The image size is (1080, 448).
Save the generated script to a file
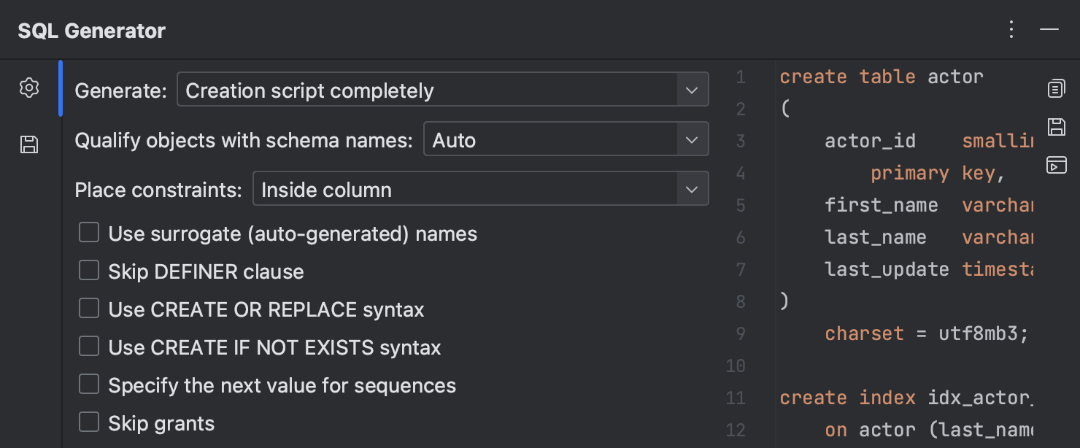click(x=1056, y=126)
